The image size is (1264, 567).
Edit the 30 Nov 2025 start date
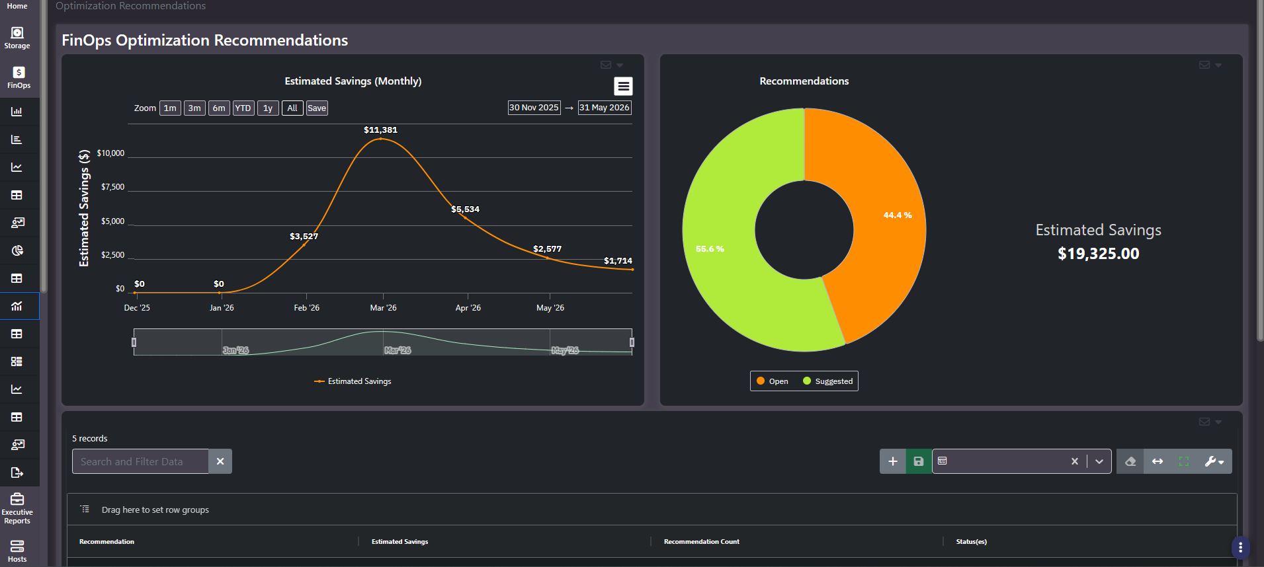coord(534,108)
